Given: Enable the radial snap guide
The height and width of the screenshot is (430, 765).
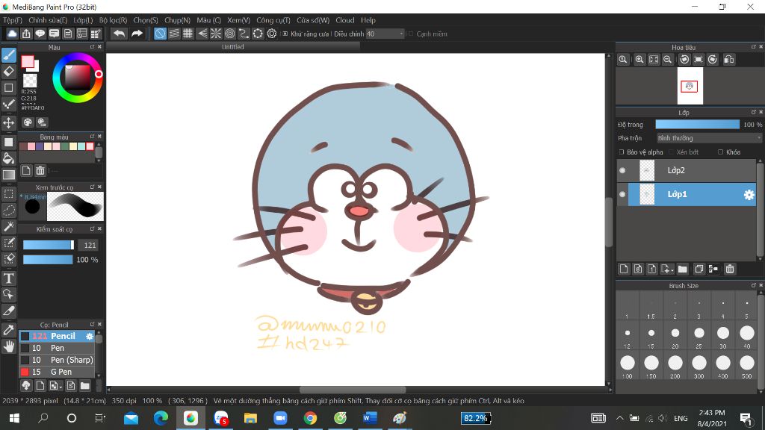Looking at the screenshot, I should click(x=216, y=34).
